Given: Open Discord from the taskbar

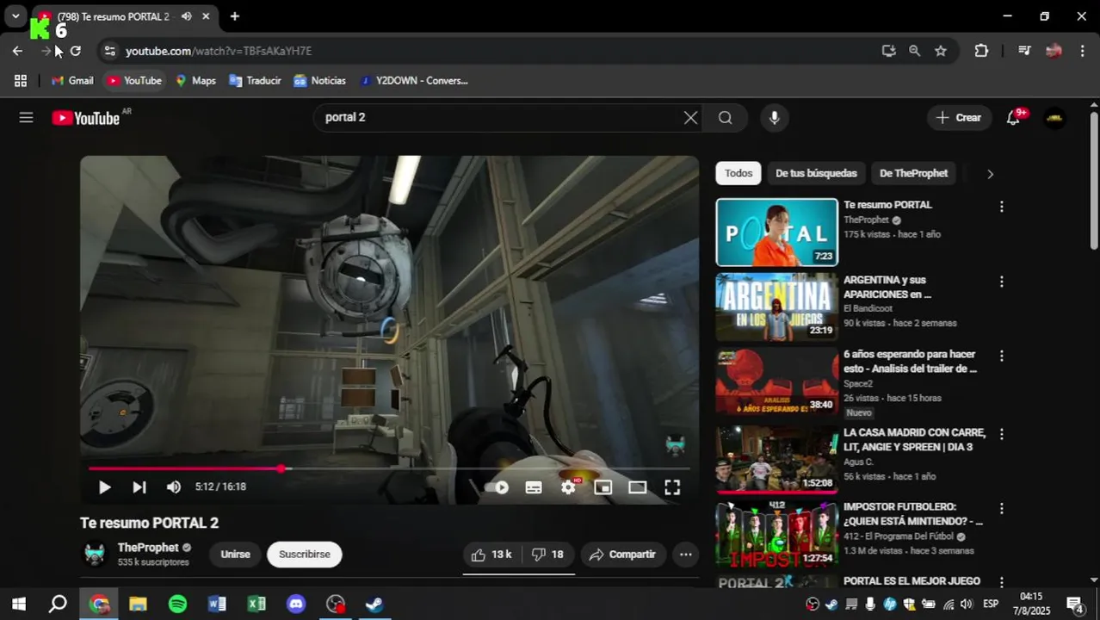Looking at the screenshot, I should coord(296,604).
